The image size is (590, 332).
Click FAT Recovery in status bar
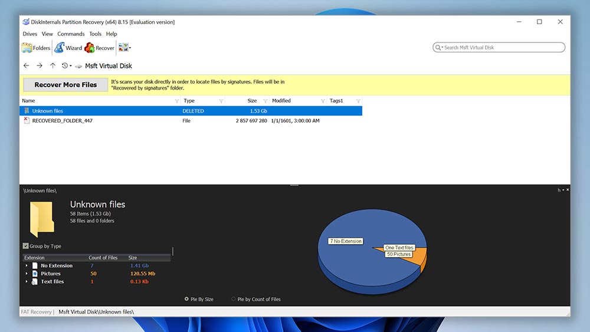(36, 312)
